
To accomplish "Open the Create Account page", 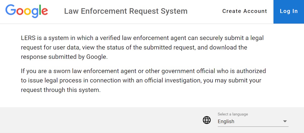I will point(244,11).
